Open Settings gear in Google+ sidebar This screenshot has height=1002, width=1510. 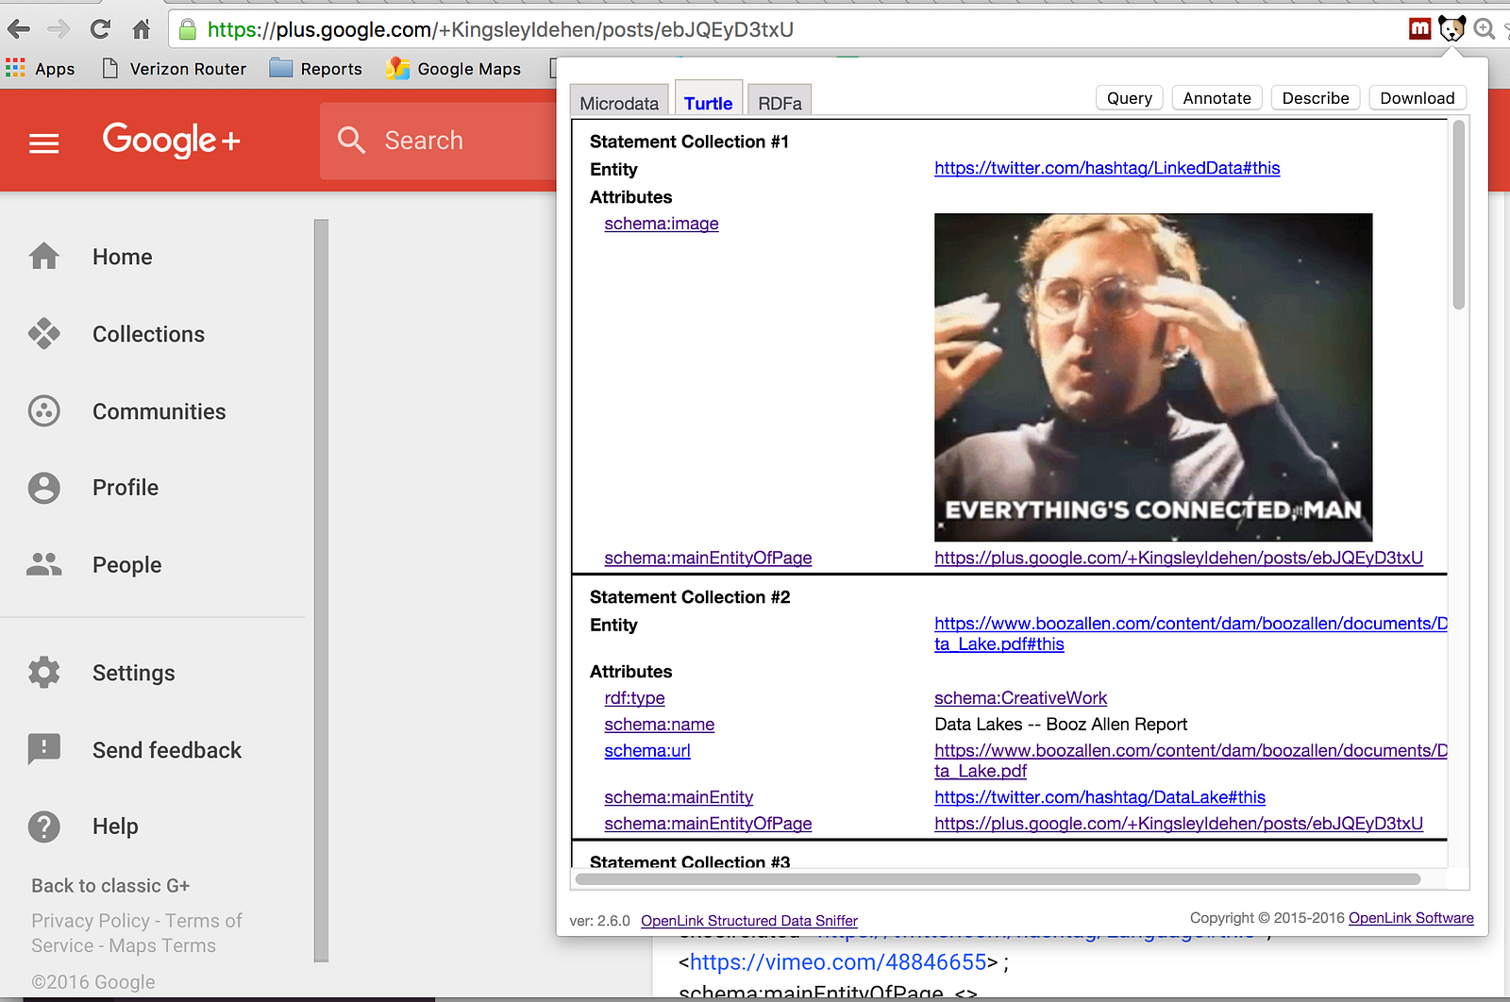click(44, 673)
